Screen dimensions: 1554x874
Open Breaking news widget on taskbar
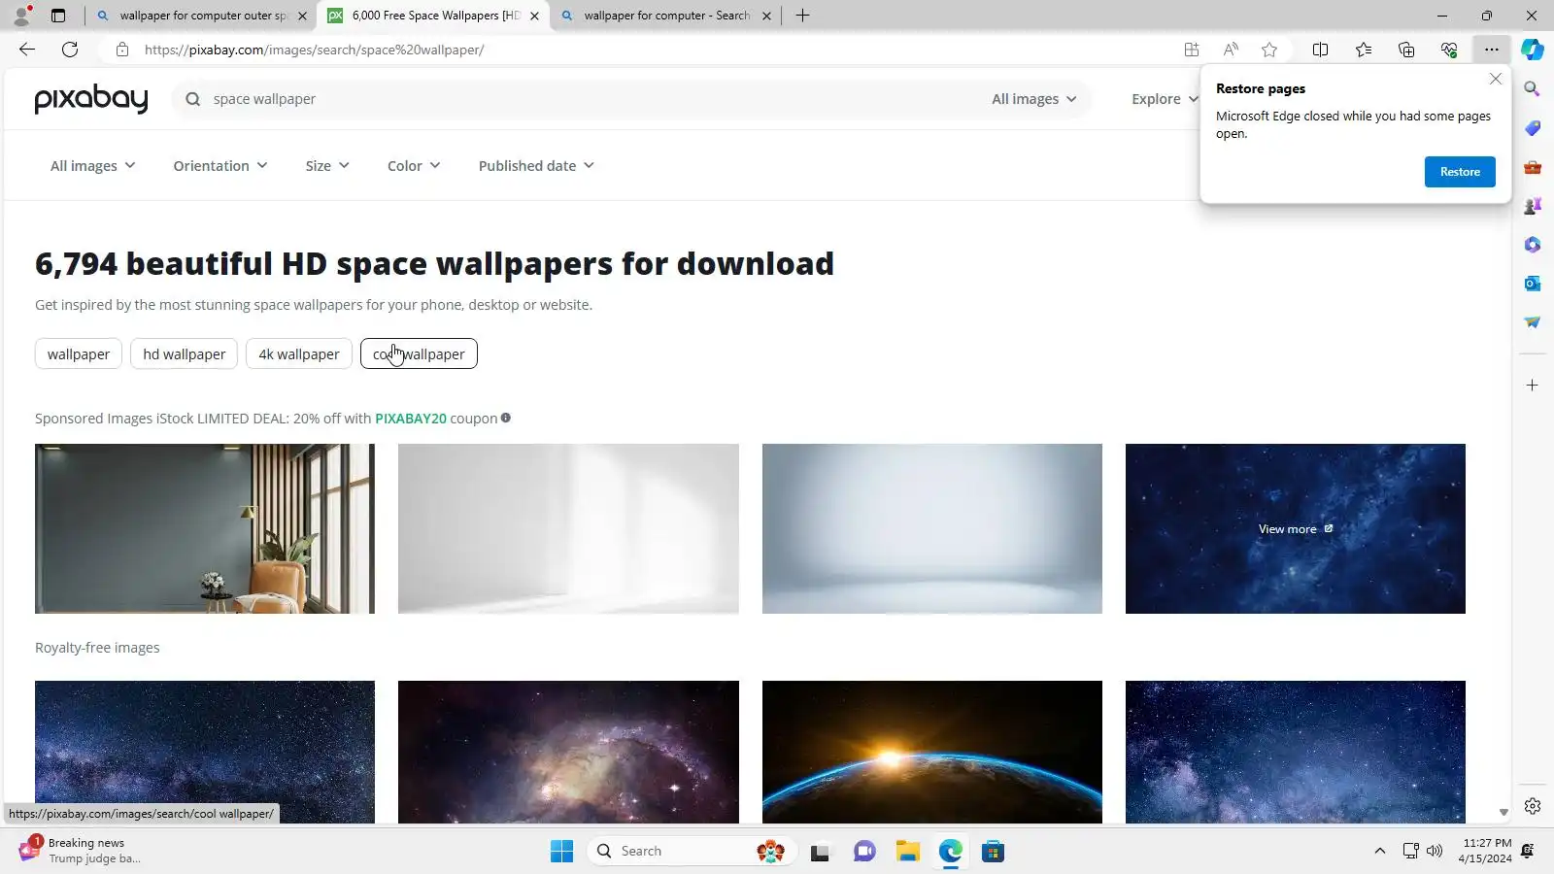82,851
